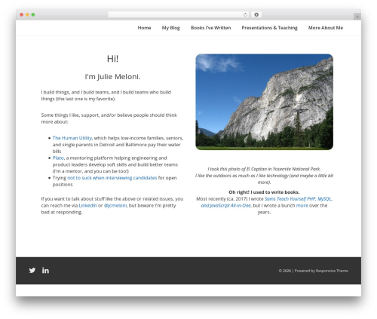Click 'Oh right! I used to write books.' text

point(264,192)
